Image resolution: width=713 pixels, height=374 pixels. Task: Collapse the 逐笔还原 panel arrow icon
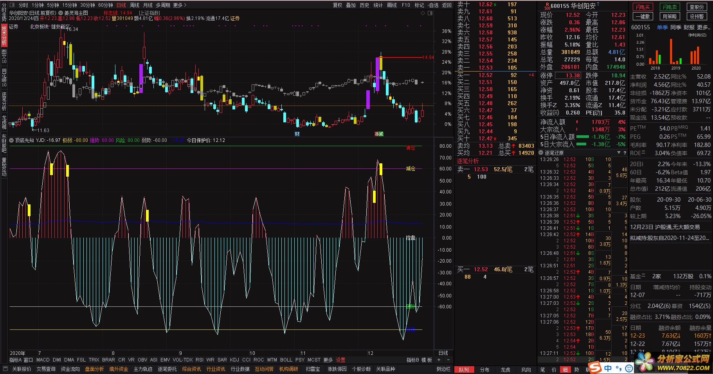(541, 153)
